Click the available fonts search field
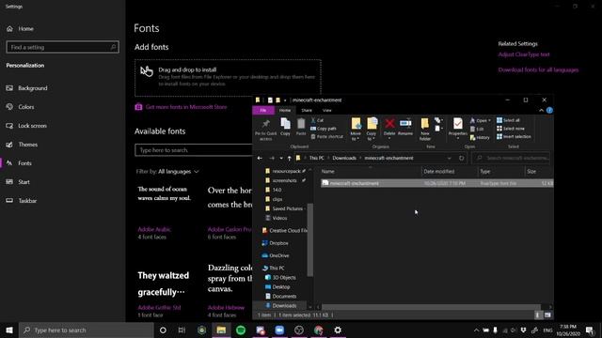This screenshot has height=338, width=602. (194, 150)
